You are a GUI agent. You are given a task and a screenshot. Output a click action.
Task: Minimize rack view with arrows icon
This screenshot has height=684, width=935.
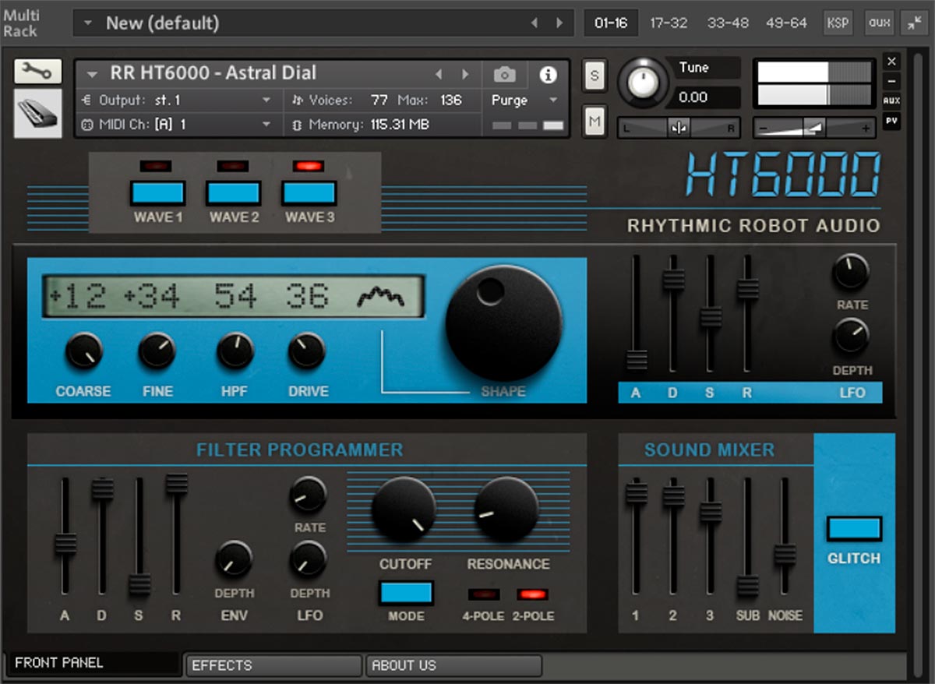913,23
